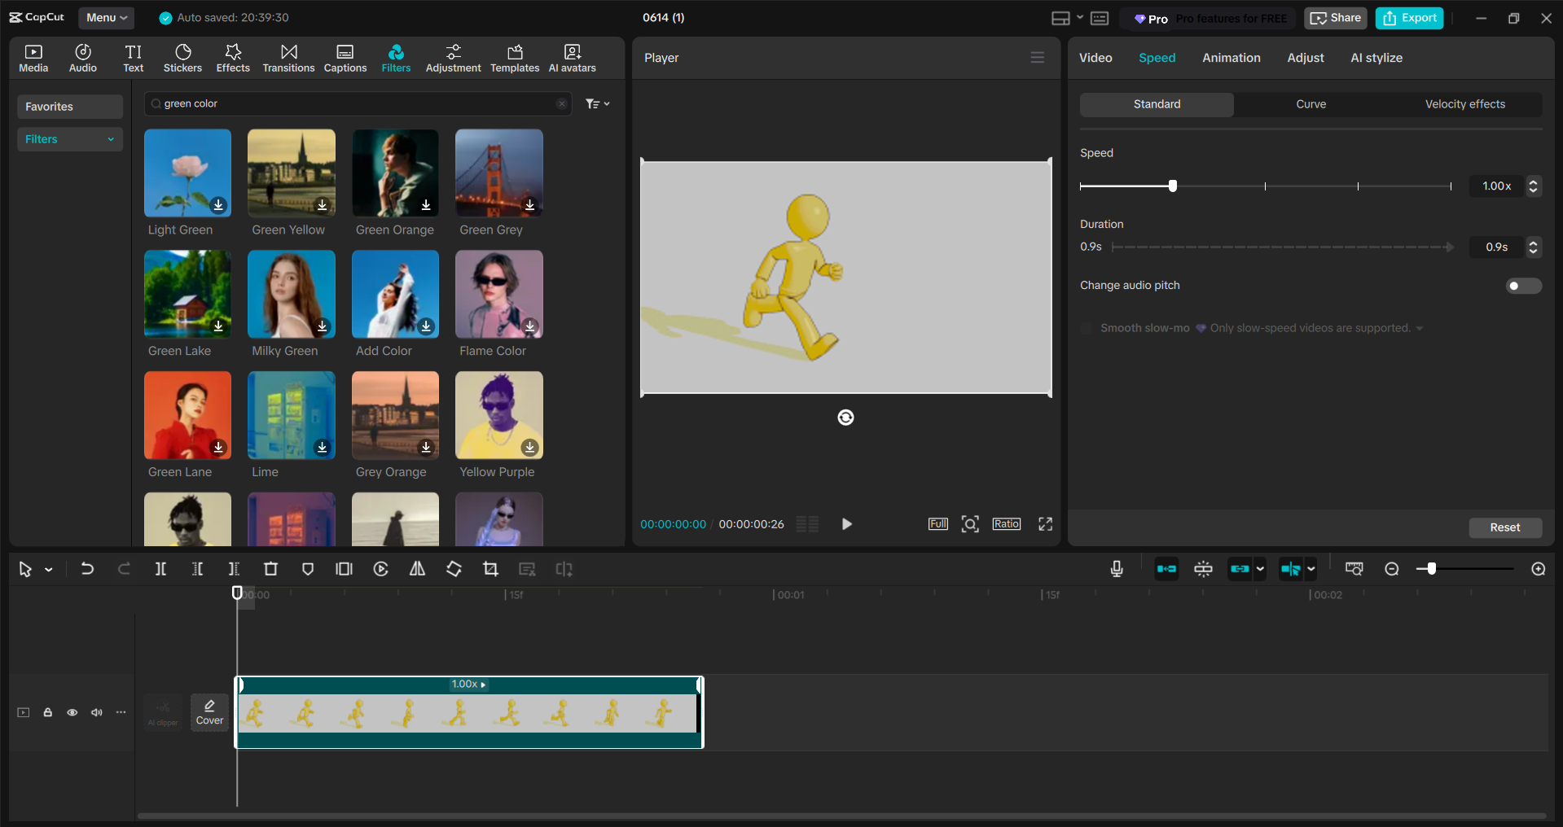Open the Templates panel
1563x827 pixels.
pos(514,57)
